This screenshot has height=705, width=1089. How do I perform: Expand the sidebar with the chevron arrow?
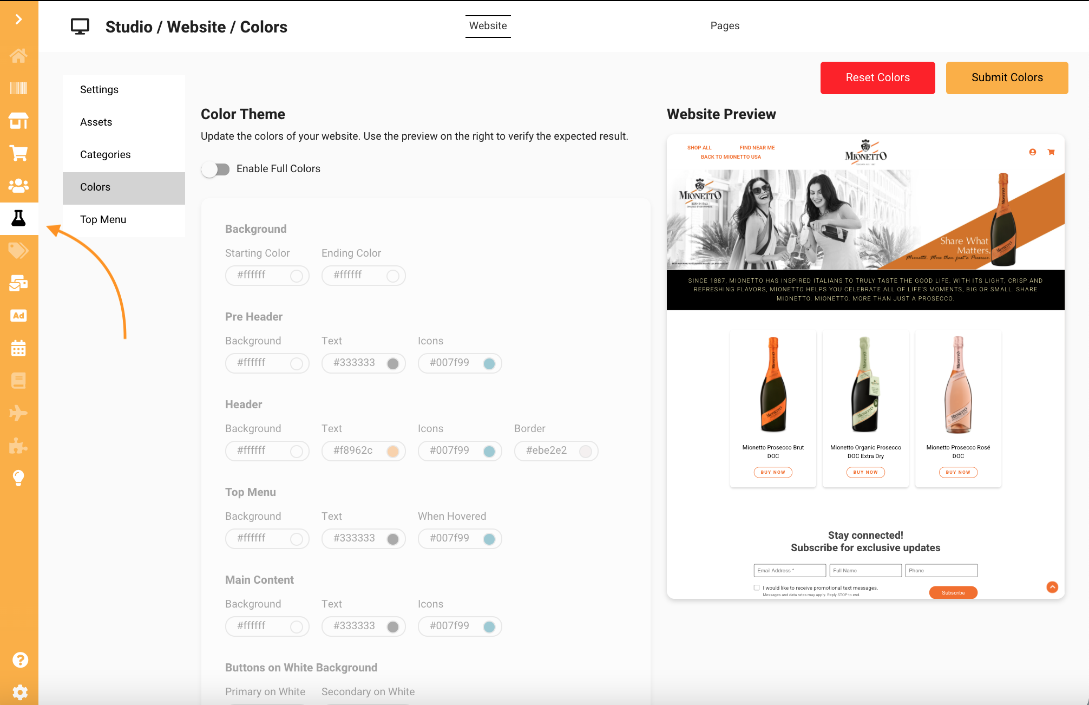19,19
